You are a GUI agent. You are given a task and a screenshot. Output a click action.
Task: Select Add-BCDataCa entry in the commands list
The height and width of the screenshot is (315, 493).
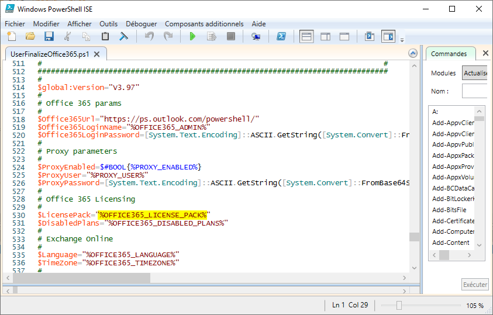453,188
